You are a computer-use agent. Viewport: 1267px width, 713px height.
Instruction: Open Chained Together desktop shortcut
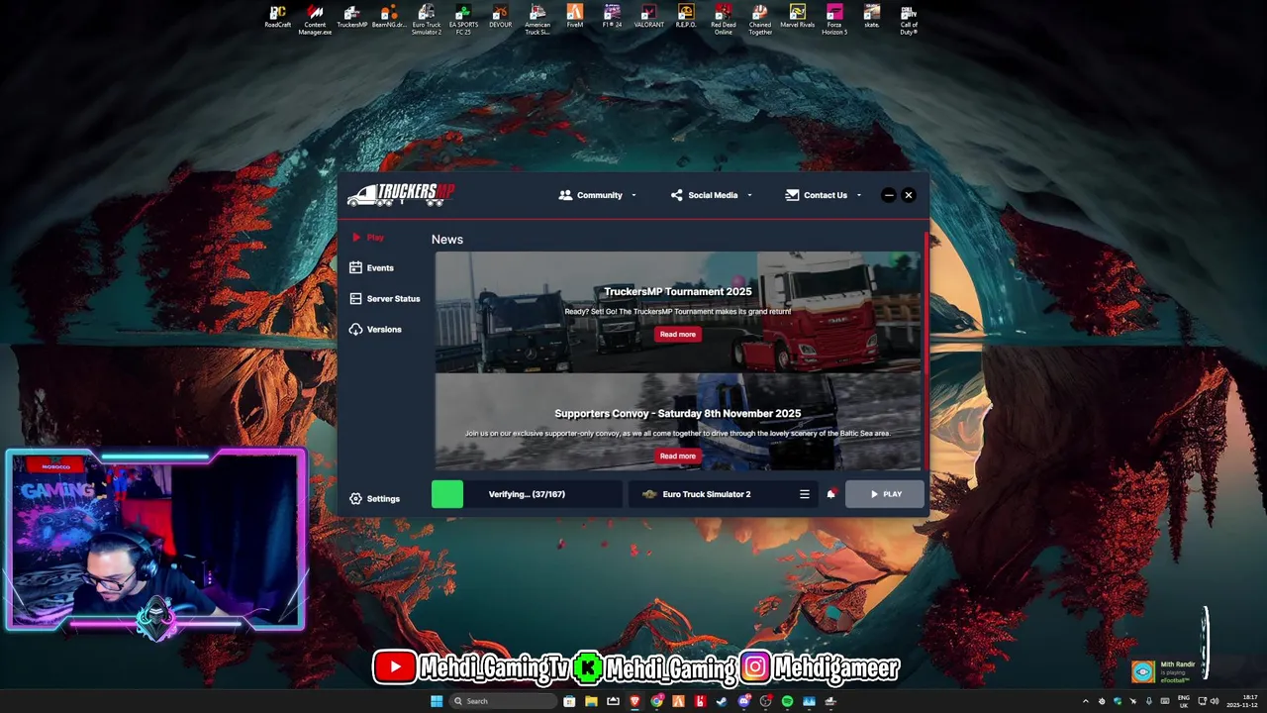pos(760,20)
